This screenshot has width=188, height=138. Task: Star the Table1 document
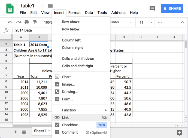[x=43, y=6]
